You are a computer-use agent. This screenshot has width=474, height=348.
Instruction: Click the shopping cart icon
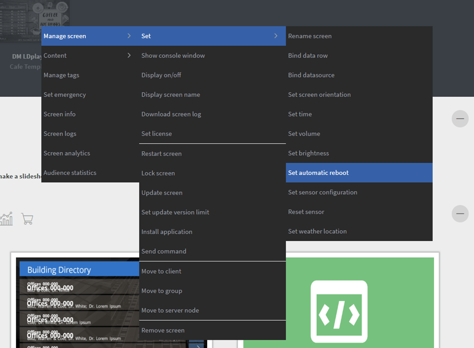(27, 219)
